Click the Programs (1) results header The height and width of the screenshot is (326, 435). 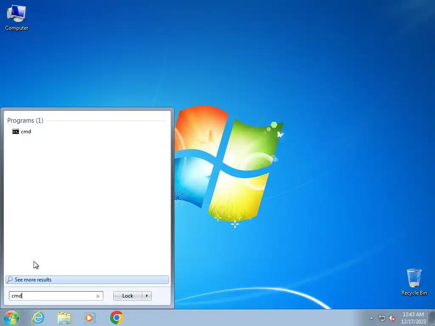point(25,120)
